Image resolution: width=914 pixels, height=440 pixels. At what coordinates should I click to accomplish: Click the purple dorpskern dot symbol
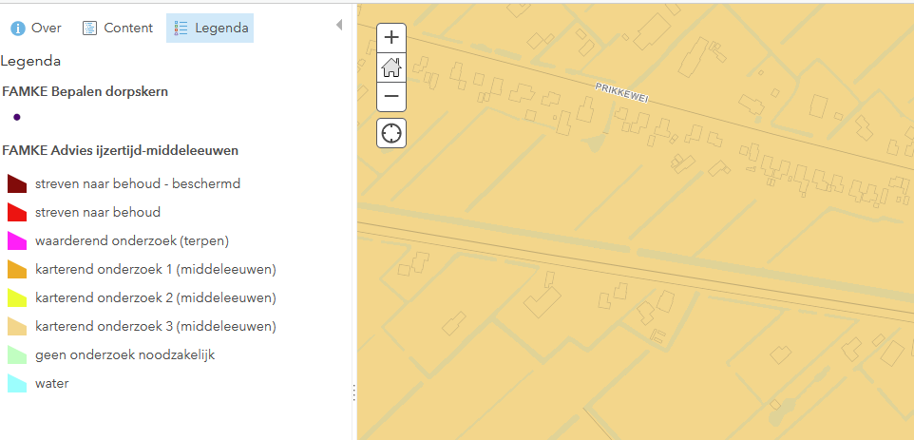tap(17, 117)
